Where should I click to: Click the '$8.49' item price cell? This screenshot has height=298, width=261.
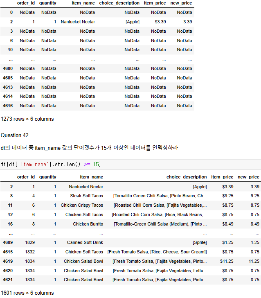coord(228,224)
